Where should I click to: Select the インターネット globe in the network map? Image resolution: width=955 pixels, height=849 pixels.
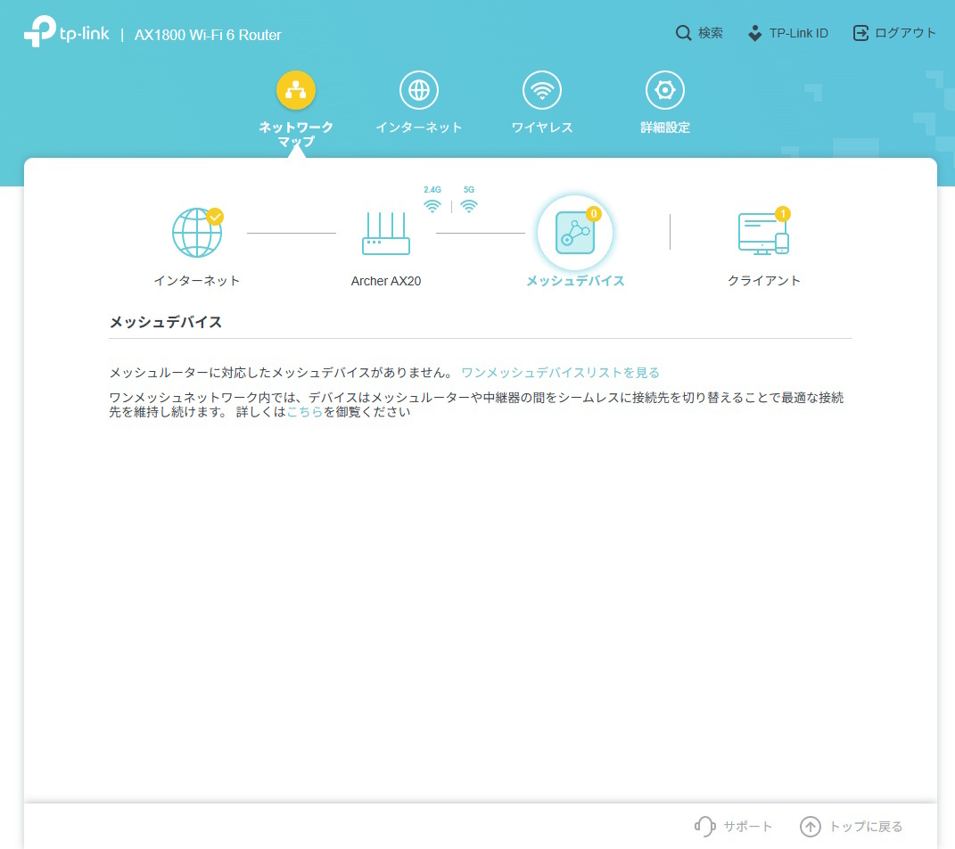coord(197,232)
